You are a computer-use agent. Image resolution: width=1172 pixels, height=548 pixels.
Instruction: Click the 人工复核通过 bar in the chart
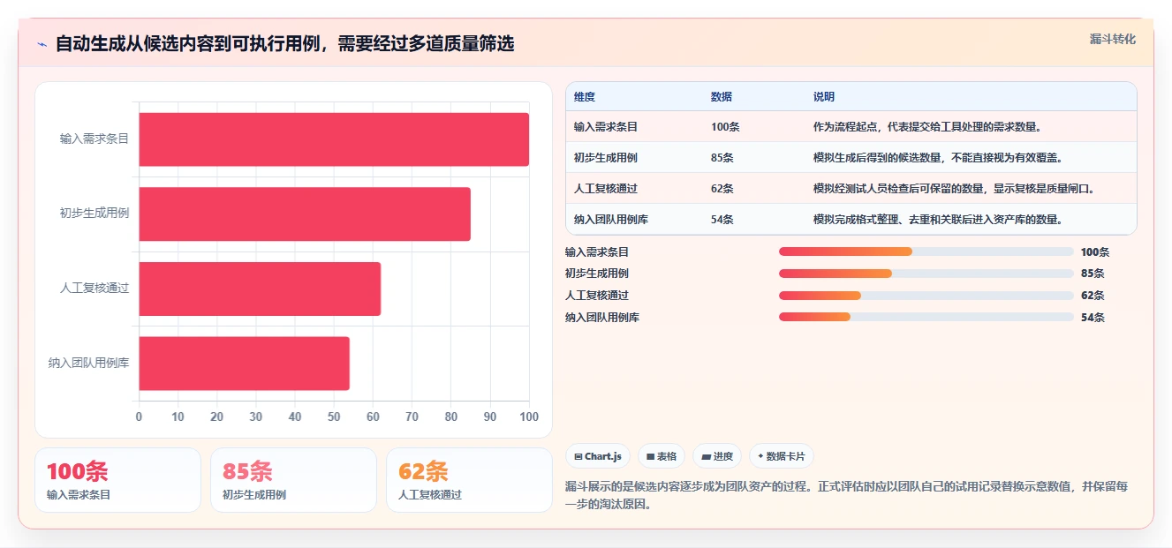[x=260, y=289]
